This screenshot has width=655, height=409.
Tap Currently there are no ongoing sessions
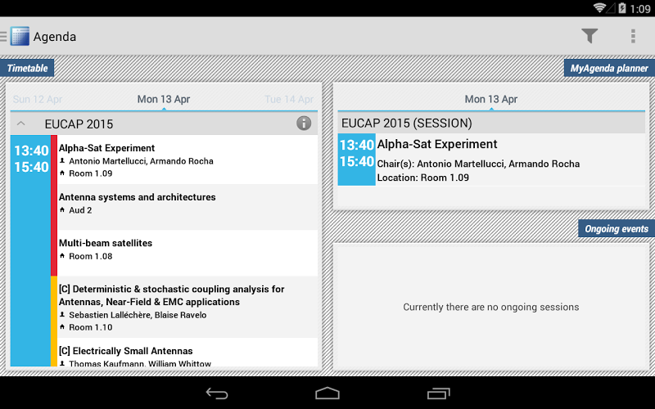490,308
